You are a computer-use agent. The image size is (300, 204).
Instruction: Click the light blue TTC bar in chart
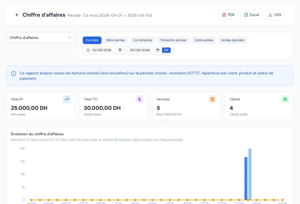(250, 174)
